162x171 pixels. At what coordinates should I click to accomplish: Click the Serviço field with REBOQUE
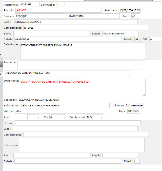pos(40,16)
